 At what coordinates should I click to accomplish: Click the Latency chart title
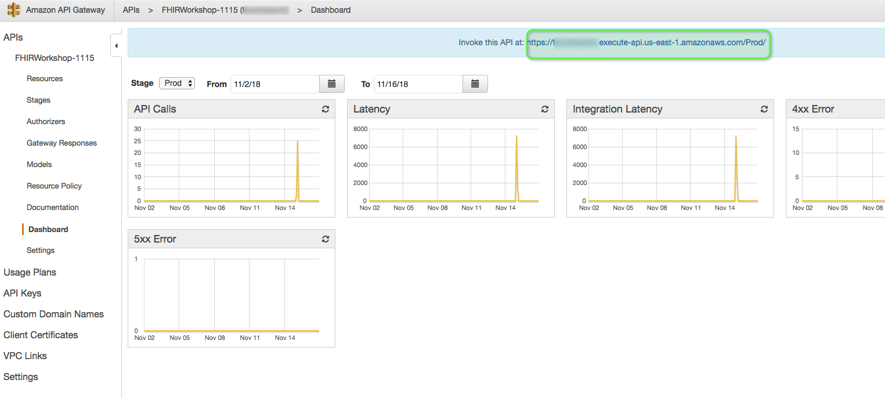tap(371, 109)
